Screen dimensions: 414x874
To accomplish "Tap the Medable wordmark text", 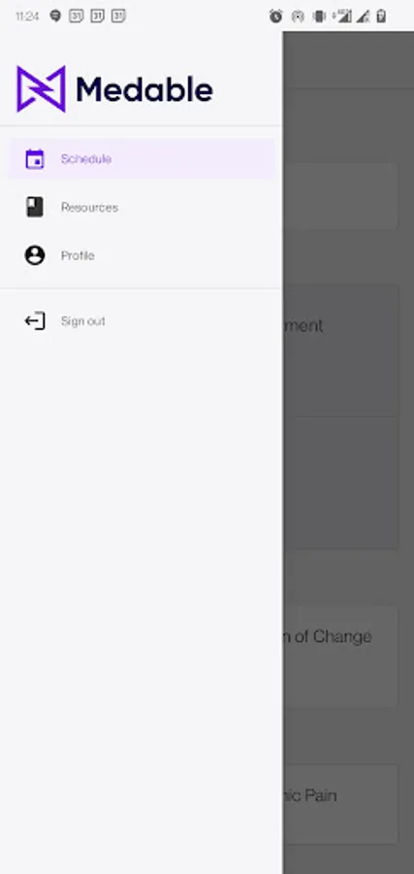I will (x=144, y=89).
